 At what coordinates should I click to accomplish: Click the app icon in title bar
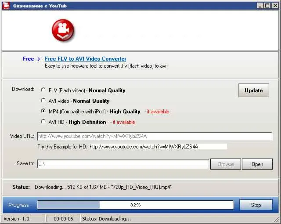coord(6,6)
